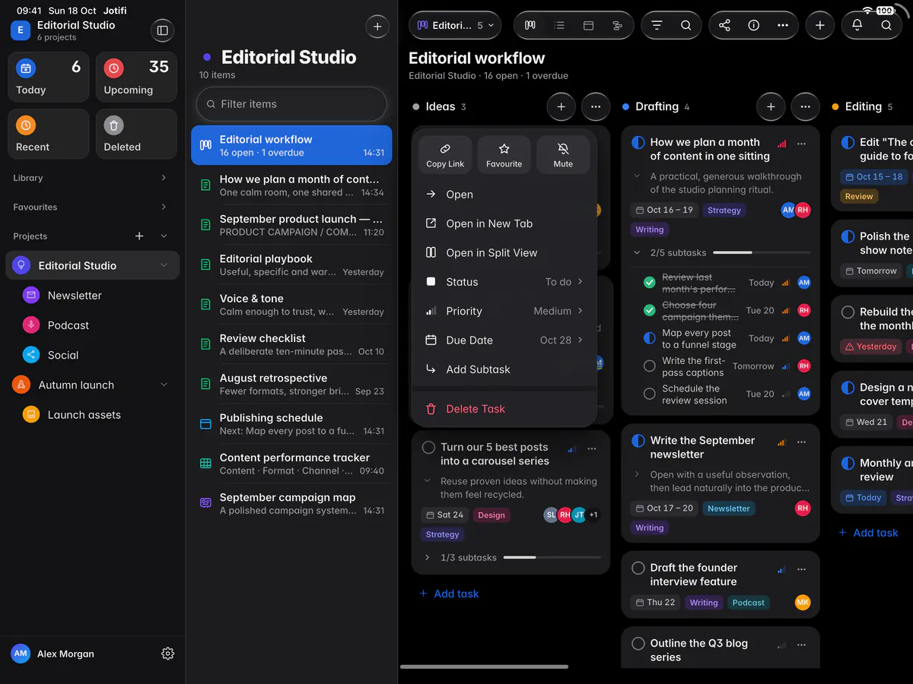Open the notifications bell
This screenshot has height=684, width=913.
(857, 25)
